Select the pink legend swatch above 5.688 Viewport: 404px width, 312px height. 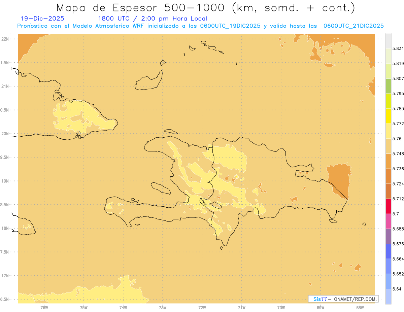[x=388, y=221]
